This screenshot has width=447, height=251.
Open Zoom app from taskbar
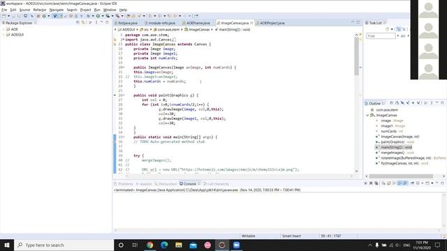[x=236, y=245]
